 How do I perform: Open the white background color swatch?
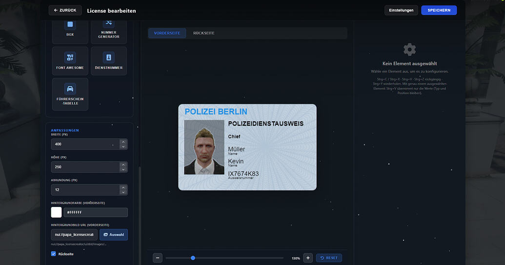[x=57, y=212]
